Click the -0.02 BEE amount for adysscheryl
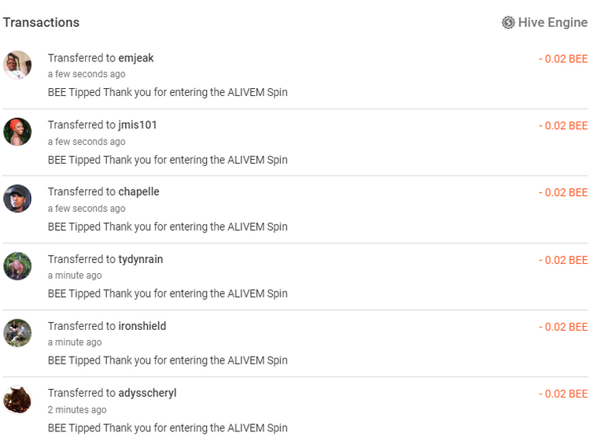This screenshot has height=444, width=604. point(563,394)
